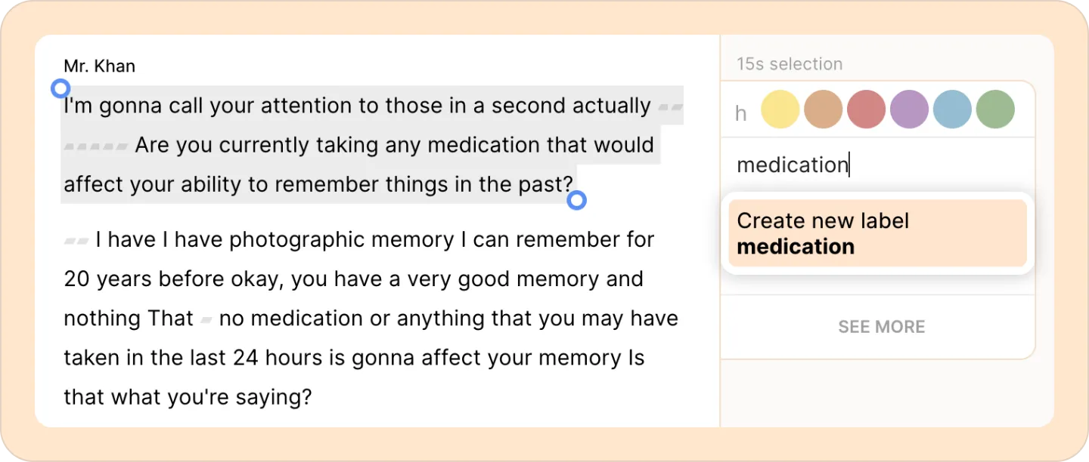Viewport: 1089px width, 462px height.
Task: Click the speaker name Mr. Khan
Action: click(x=100, y=66)
